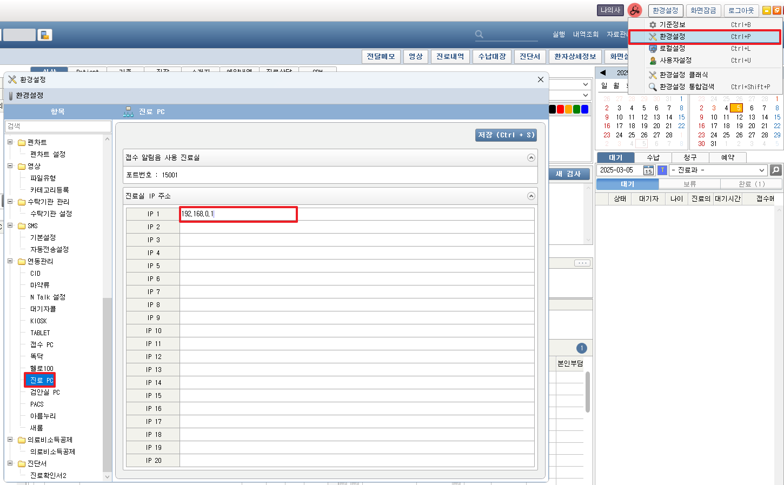Screen dimensions: 784x485
Task: Click the IP 2 address input field
Action: (356, 227)
